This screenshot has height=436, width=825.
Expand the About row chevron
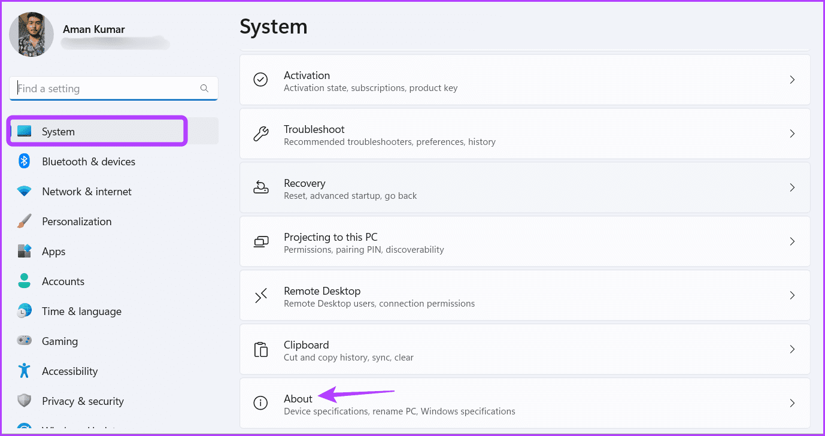pyautogui.click(x=792, y=403)
